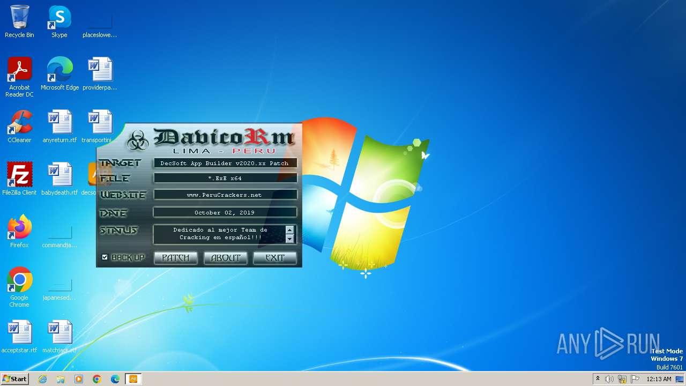Image resolution: width=686 pixels, height=386 pixels.
Task: Launch Skype from the desktop
Action: pos(59,22)
